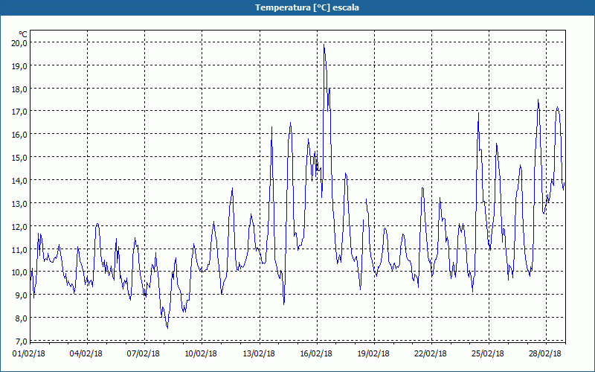Click the 19/02/18 date label
This screenshot has height=372, width=595.
373,354
